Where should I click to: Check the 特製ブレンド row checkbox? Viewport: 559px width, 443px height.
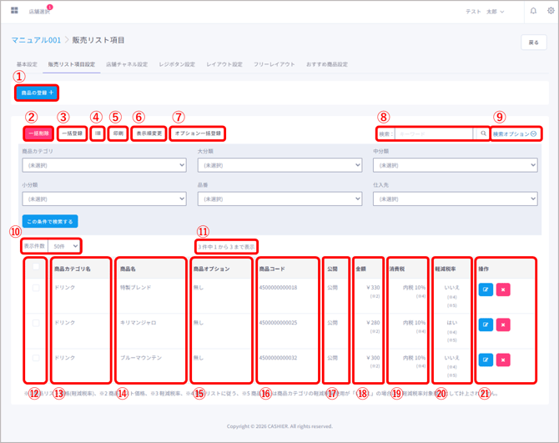pyautogui.click(x=36, y=288)
